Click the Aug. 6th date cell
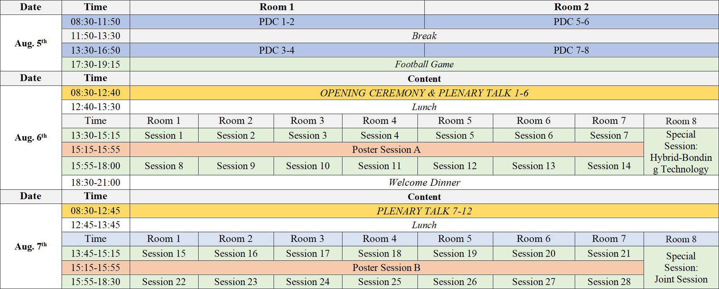This screenshot has height=289, width=719. (x=31, y=137)
